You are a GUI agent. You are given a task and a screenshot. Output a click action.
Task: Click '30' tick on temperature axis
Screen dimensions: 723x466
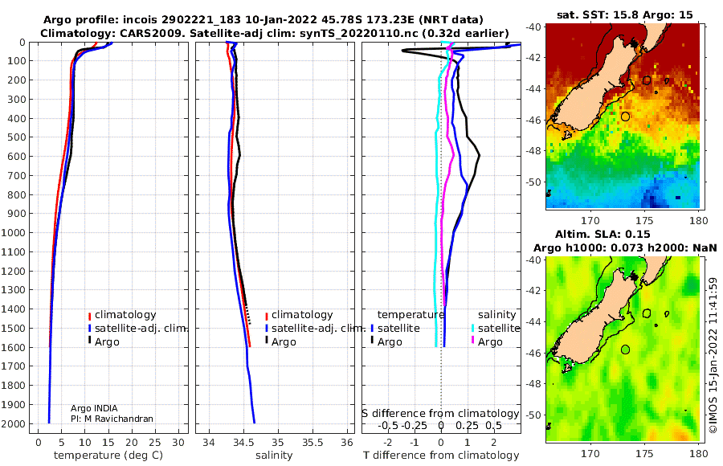click(178, 443)
